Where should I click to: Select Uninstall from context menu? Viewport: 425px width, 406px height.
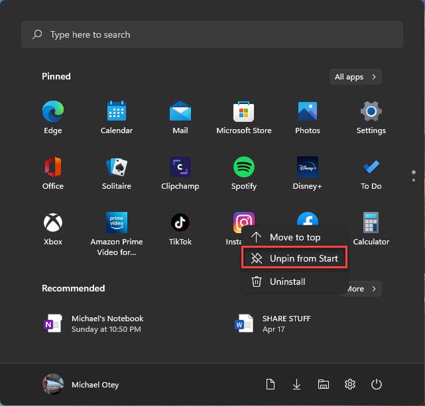click(294, 281)
